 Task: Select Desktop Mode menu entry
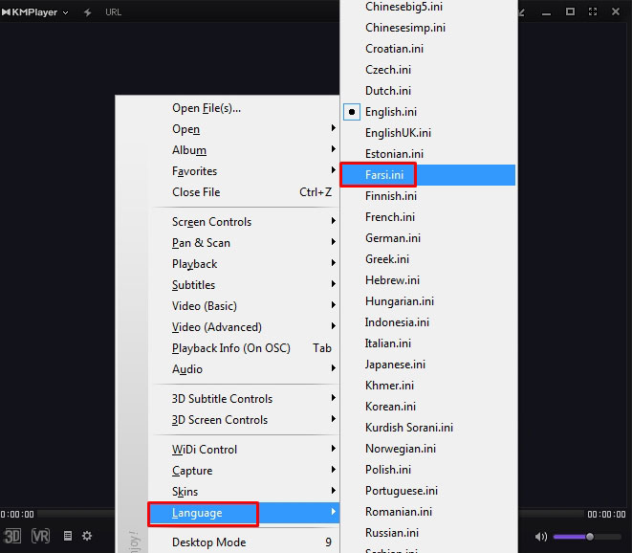pos(244,542)
